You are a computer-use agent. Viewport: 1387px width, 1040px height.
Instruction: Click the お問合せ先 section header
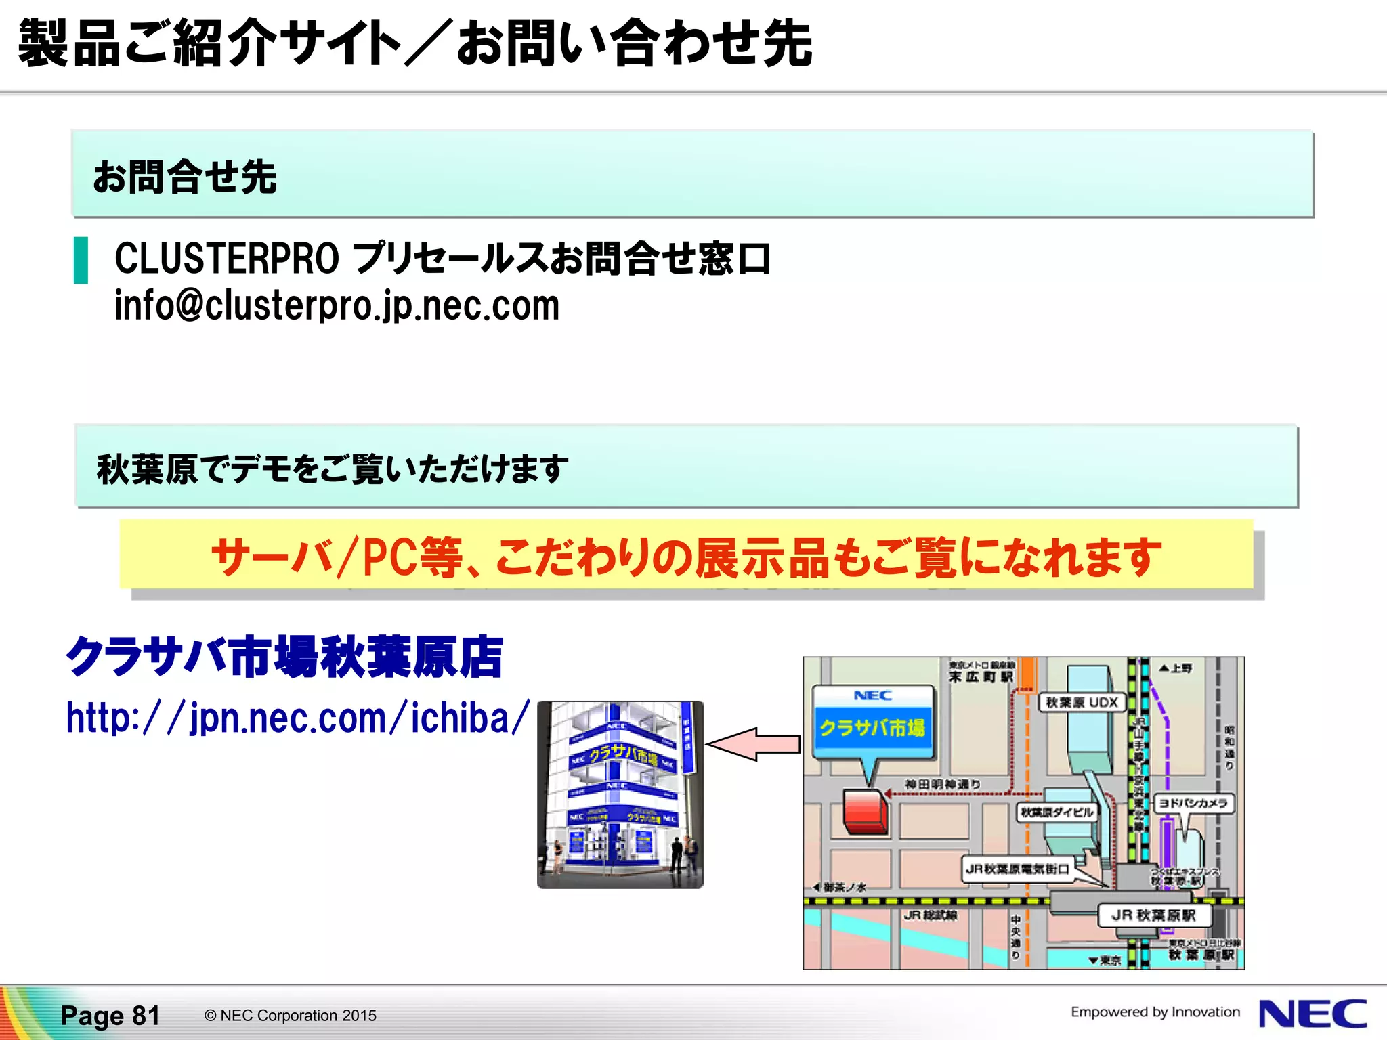click(692, 174)
